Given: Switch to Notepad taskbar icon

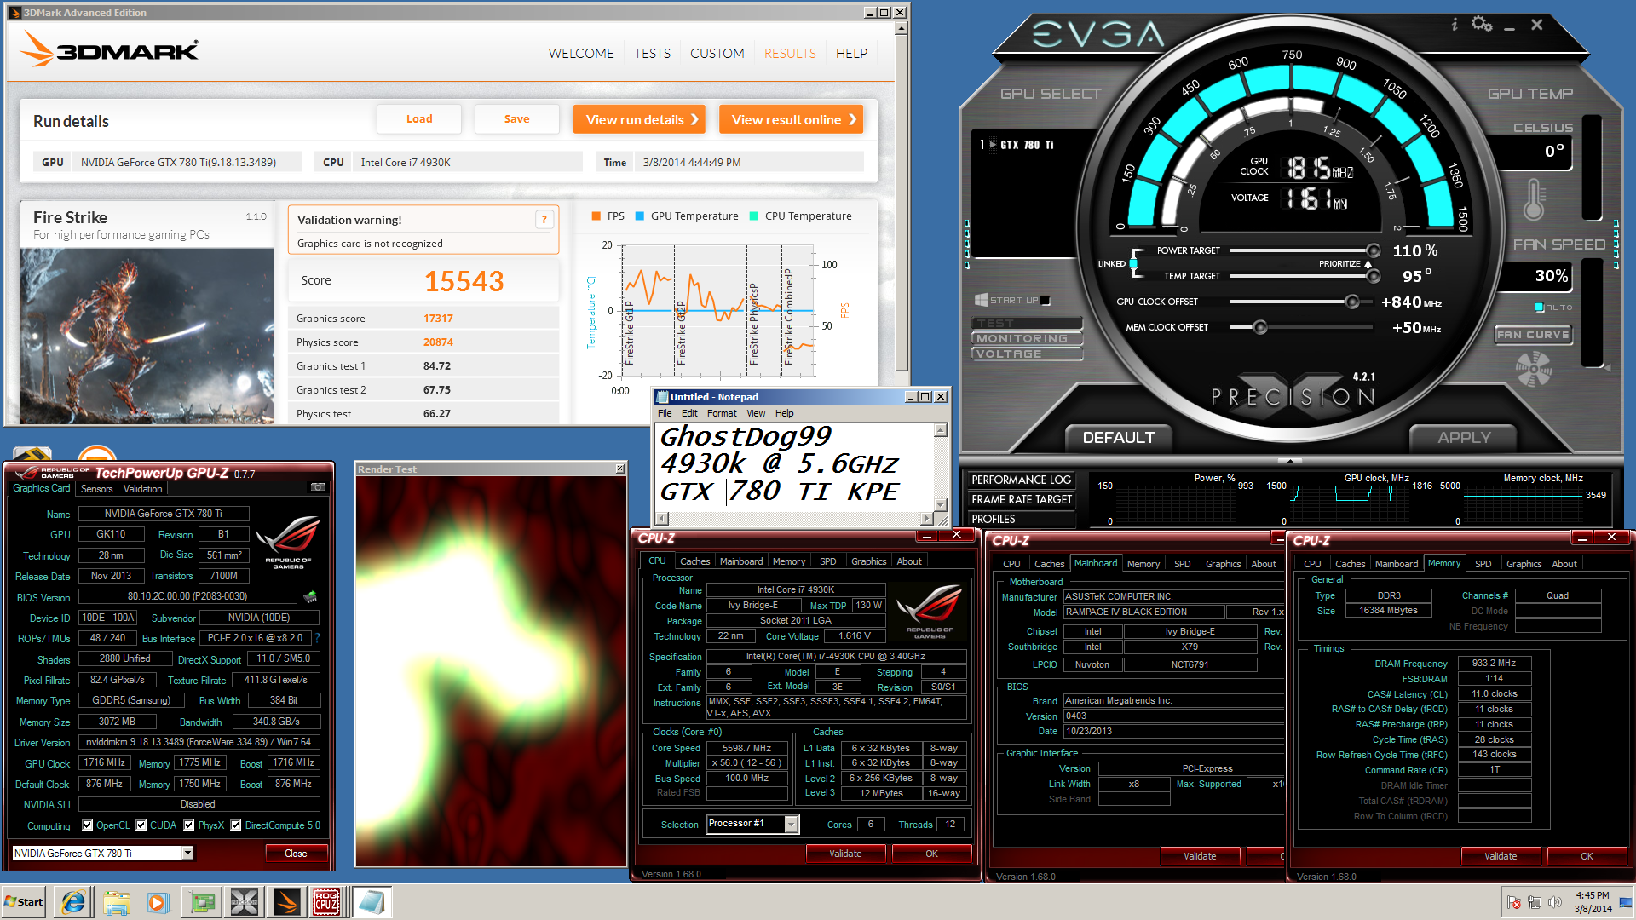Looking at the screenshot, I should pos(372,902).
